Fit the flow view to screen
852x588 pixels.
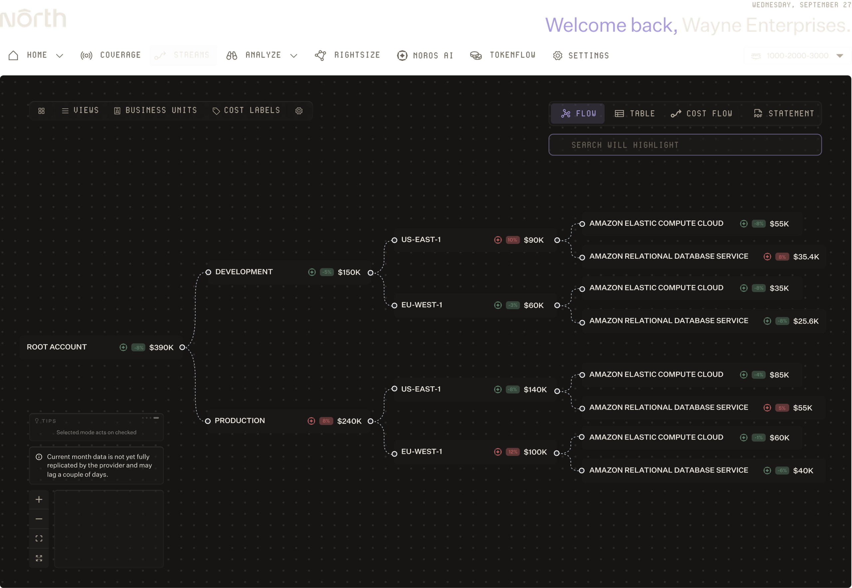click(x=39, y=538)
